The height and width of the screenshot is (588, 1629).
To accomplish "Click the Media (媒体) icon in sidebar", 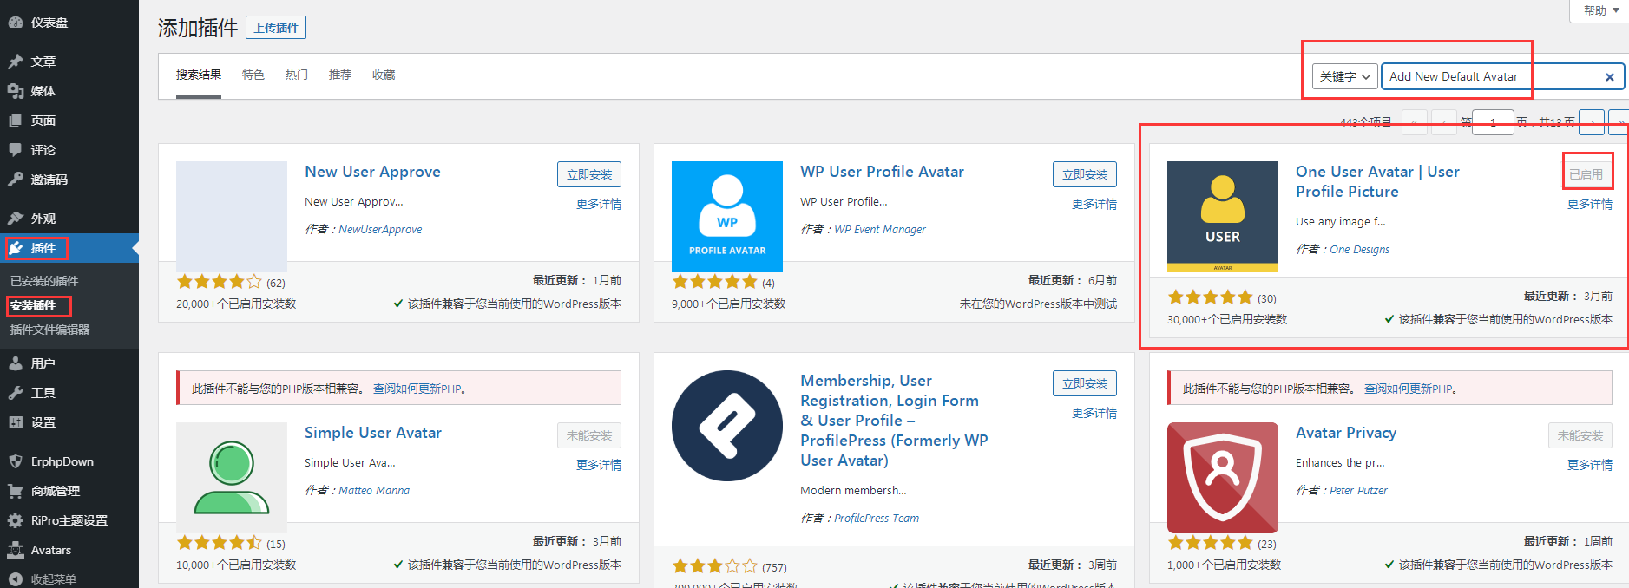I will 16,91.
